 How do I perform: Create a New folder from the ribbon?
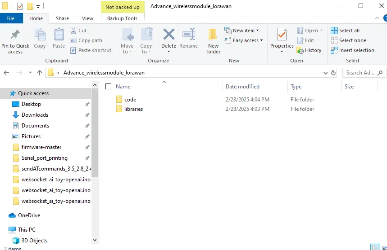pyautogui.click(x=213, y=41)
